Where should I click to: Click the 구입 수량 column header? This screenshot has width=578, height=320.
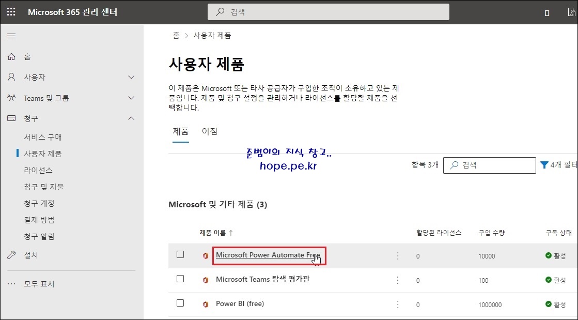point(491,233)
